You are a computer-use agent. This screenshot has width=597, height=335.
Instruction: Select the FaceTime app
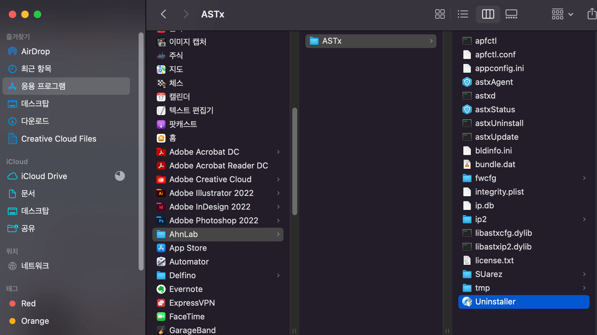point(218,317)
